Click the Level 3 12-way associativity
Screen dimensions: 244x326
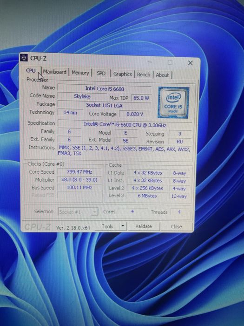click(179, 196)
